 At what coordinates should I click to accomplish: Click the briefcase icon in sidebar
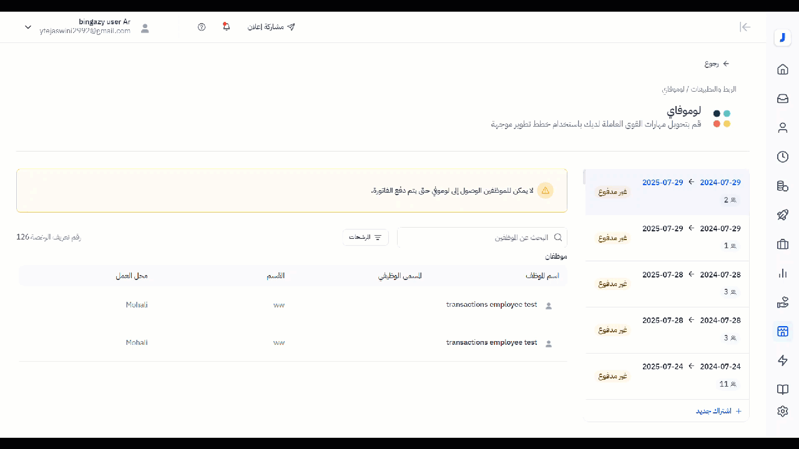coord(783,244)
